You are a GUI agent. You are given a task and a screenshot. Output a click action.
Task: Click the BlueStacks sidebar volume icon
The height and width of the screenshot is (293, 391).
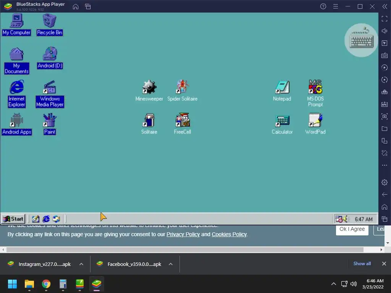[x=385, y=31]
